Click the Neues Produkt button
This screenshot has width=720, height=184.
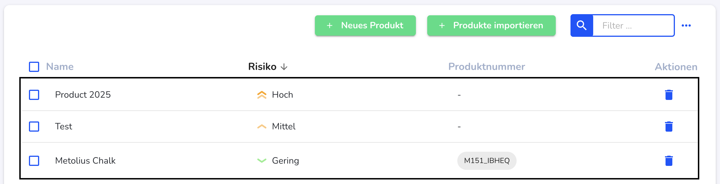(365, 25)
